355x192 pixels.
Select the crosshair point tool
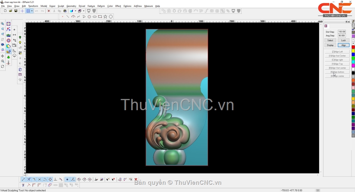14,30
